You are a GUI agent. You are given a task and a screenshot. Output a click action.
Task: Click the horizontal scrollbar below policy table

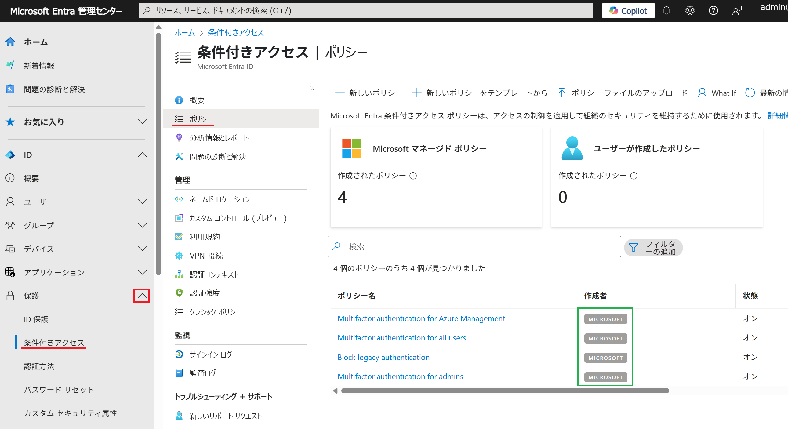coord(505,391)
